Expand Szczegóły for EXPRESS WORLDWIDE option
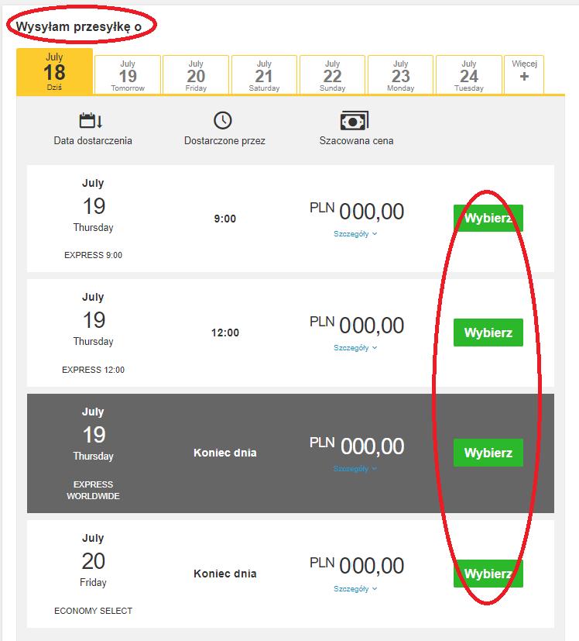Screen dimensions: 579x641 [355, 468]
